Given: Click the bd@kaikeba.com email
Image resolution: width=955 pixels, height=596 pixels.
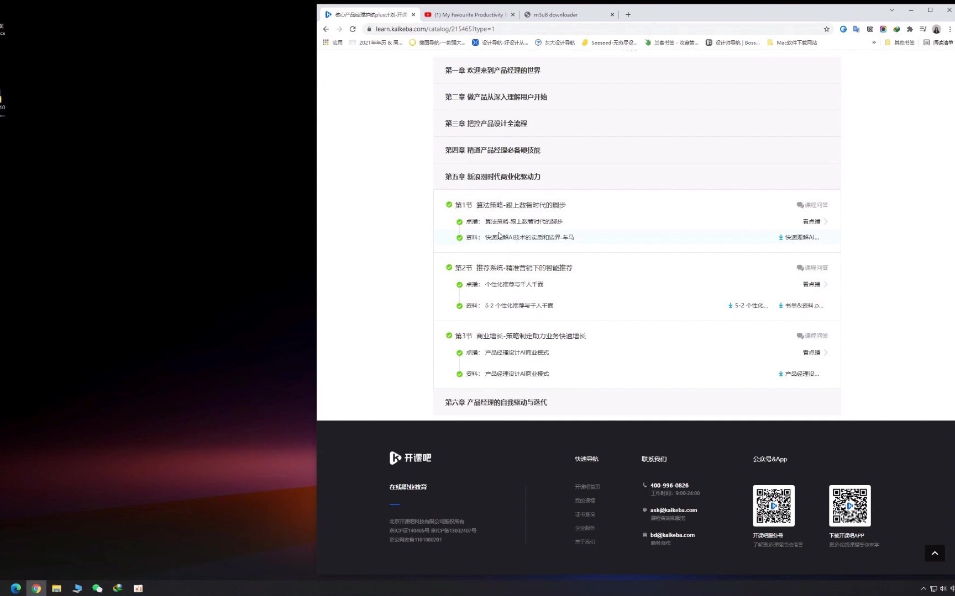Looking at the screenshot, I should coord(672,535).
